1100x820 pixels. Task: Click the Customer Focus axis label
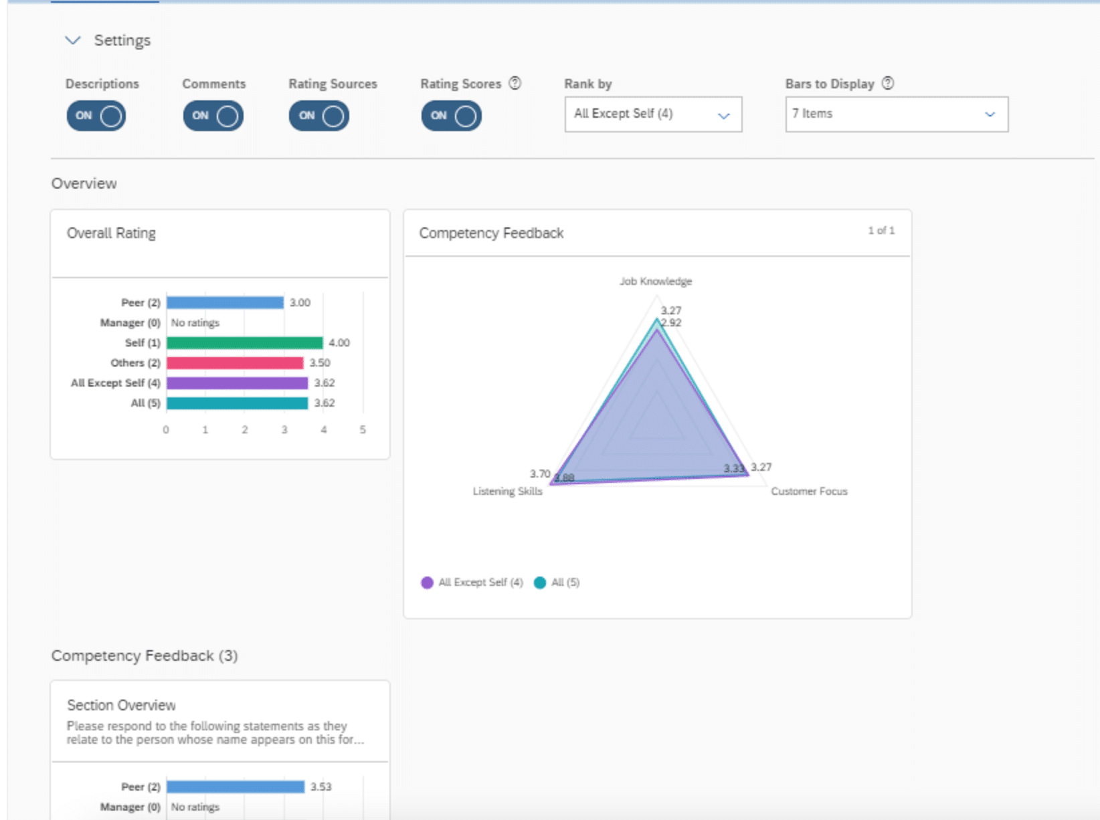[x=809, y=490]
